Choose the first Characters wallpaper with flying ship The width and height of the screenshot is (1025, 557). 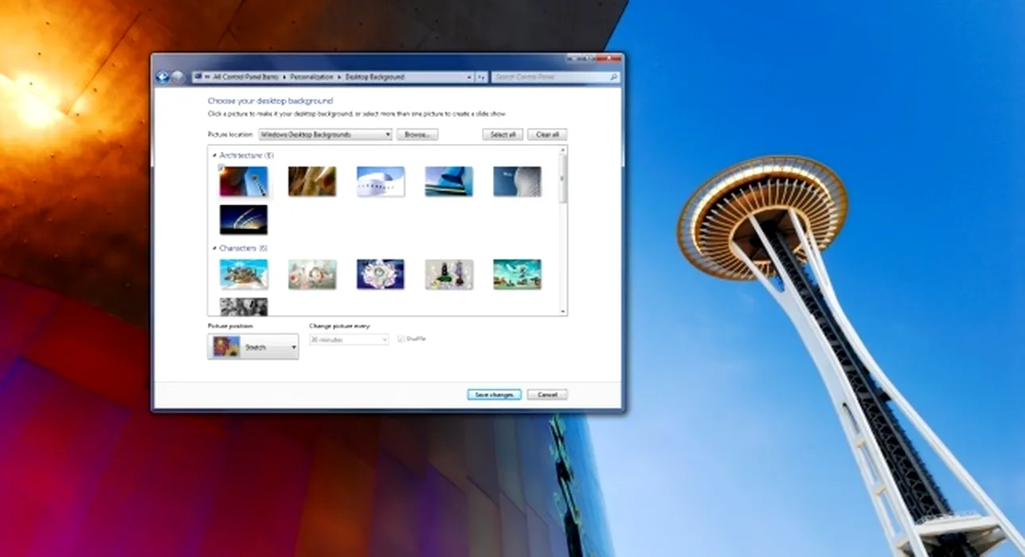coord(244,275)
